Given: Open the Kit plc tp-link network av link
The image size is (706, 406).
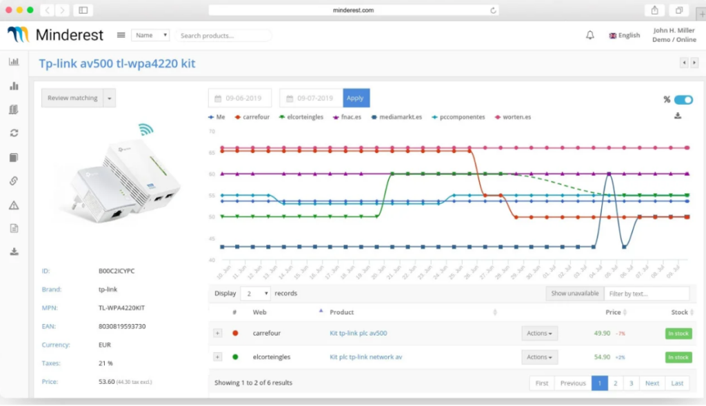Looking at the screenshot, I should (x=366, y=357).
